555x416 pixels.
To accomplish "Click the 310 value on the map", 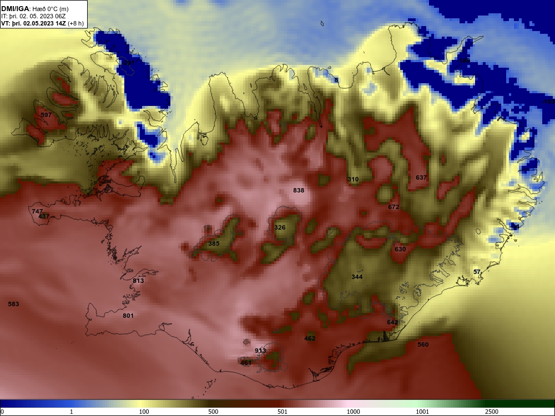I will pos(353,179).
